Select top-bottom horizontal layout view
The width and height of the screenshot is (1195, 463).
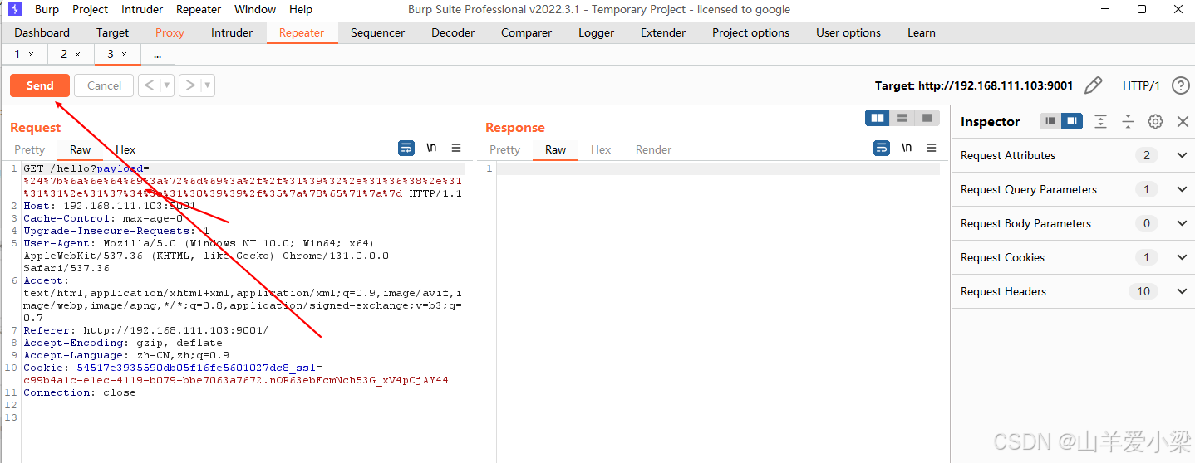902,118
